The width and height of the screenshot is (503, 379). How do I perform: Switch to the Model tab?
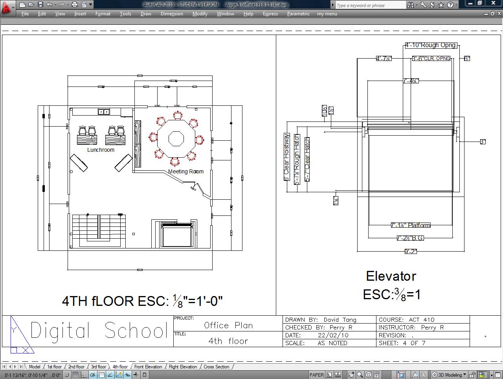(x=35, y=366)
